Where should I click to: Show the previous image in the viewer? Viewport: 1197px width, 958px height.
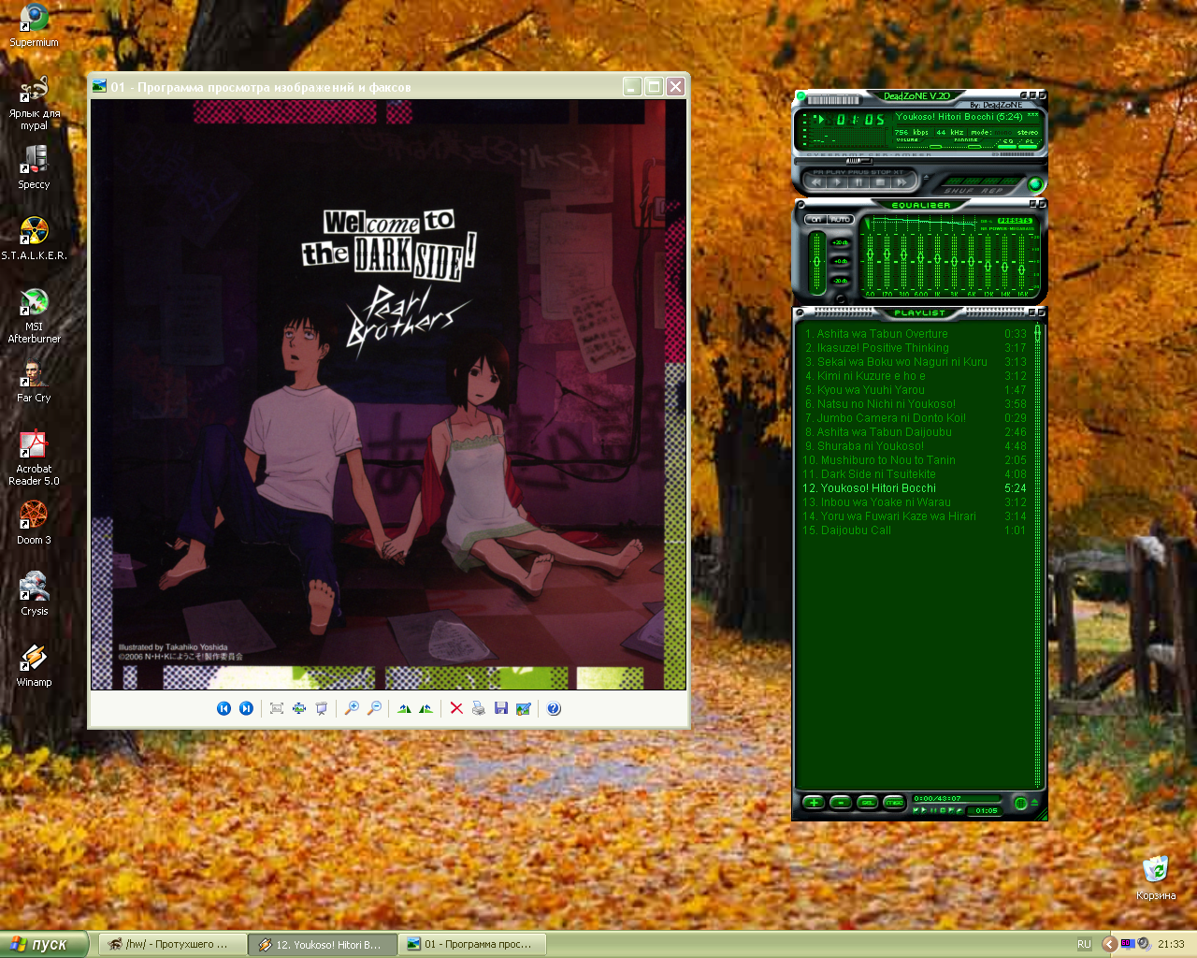pos(224,708)
